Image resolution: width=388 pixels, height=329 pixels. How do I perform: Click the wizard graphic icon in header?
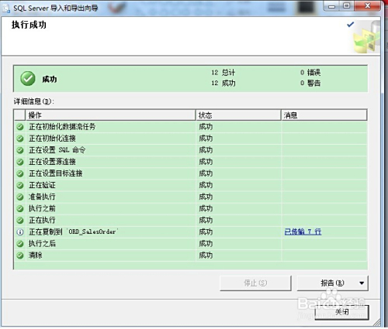[x=367, y=37]
